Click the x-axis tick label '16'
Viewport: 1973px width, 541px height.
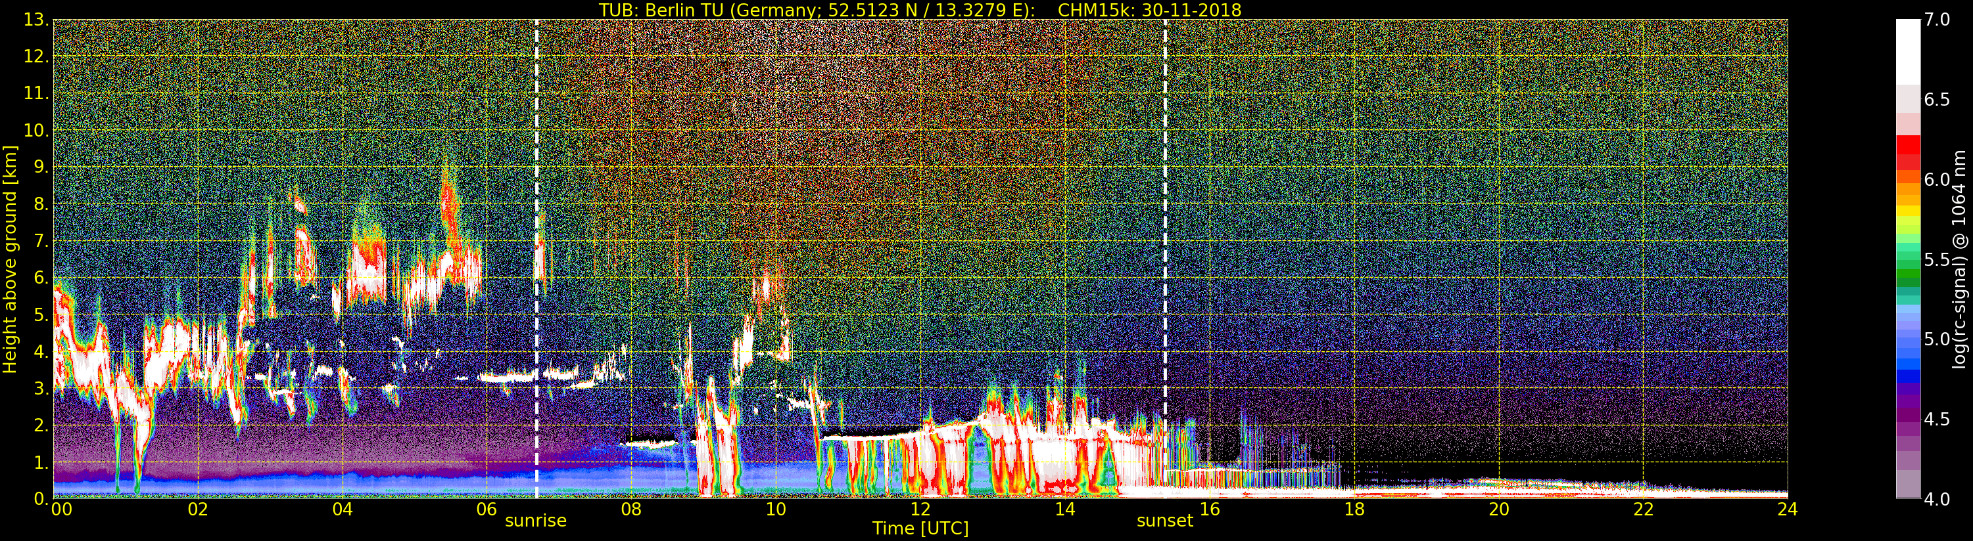click(x=1210, y=509)
